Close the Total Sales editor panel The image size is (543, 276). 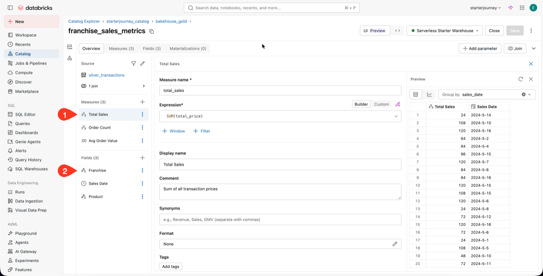[x=531, y=64]
